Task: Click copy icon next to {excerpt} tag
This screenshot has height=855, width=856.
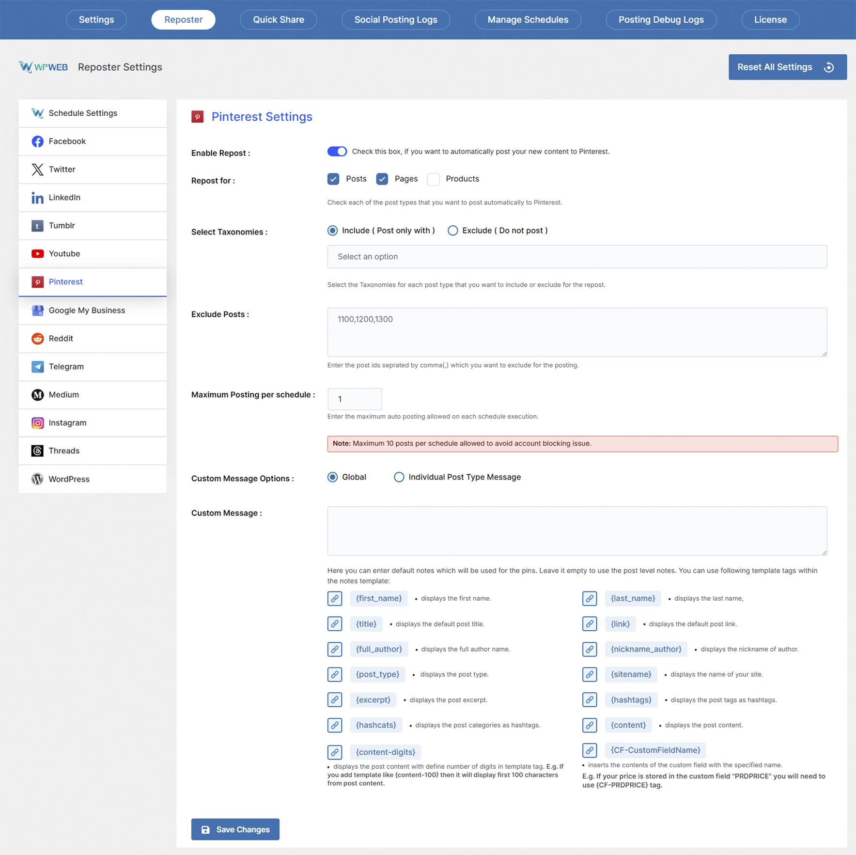Action: (x=335, y=700)
